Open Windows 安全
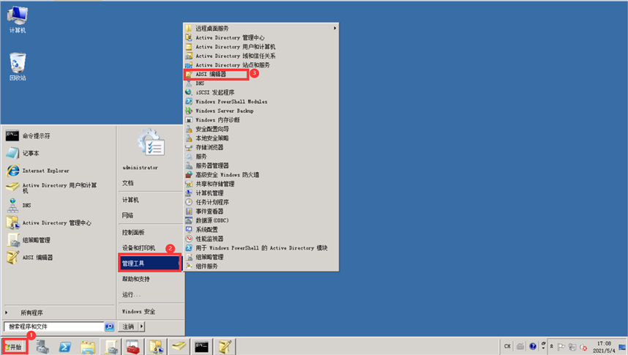This screenshot has width=628, height=355. [x=151, y=311]
